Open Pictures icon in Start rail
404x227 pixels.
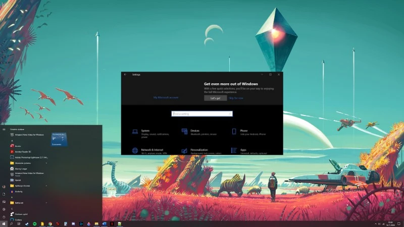4,202
